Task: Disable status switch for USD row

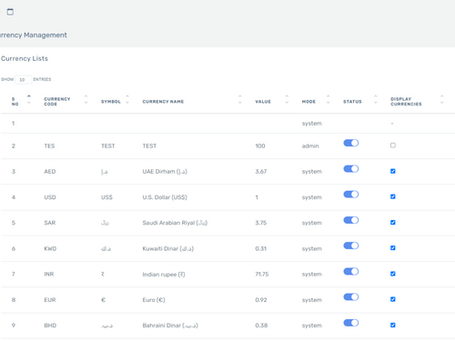Action: click(351, 194)
